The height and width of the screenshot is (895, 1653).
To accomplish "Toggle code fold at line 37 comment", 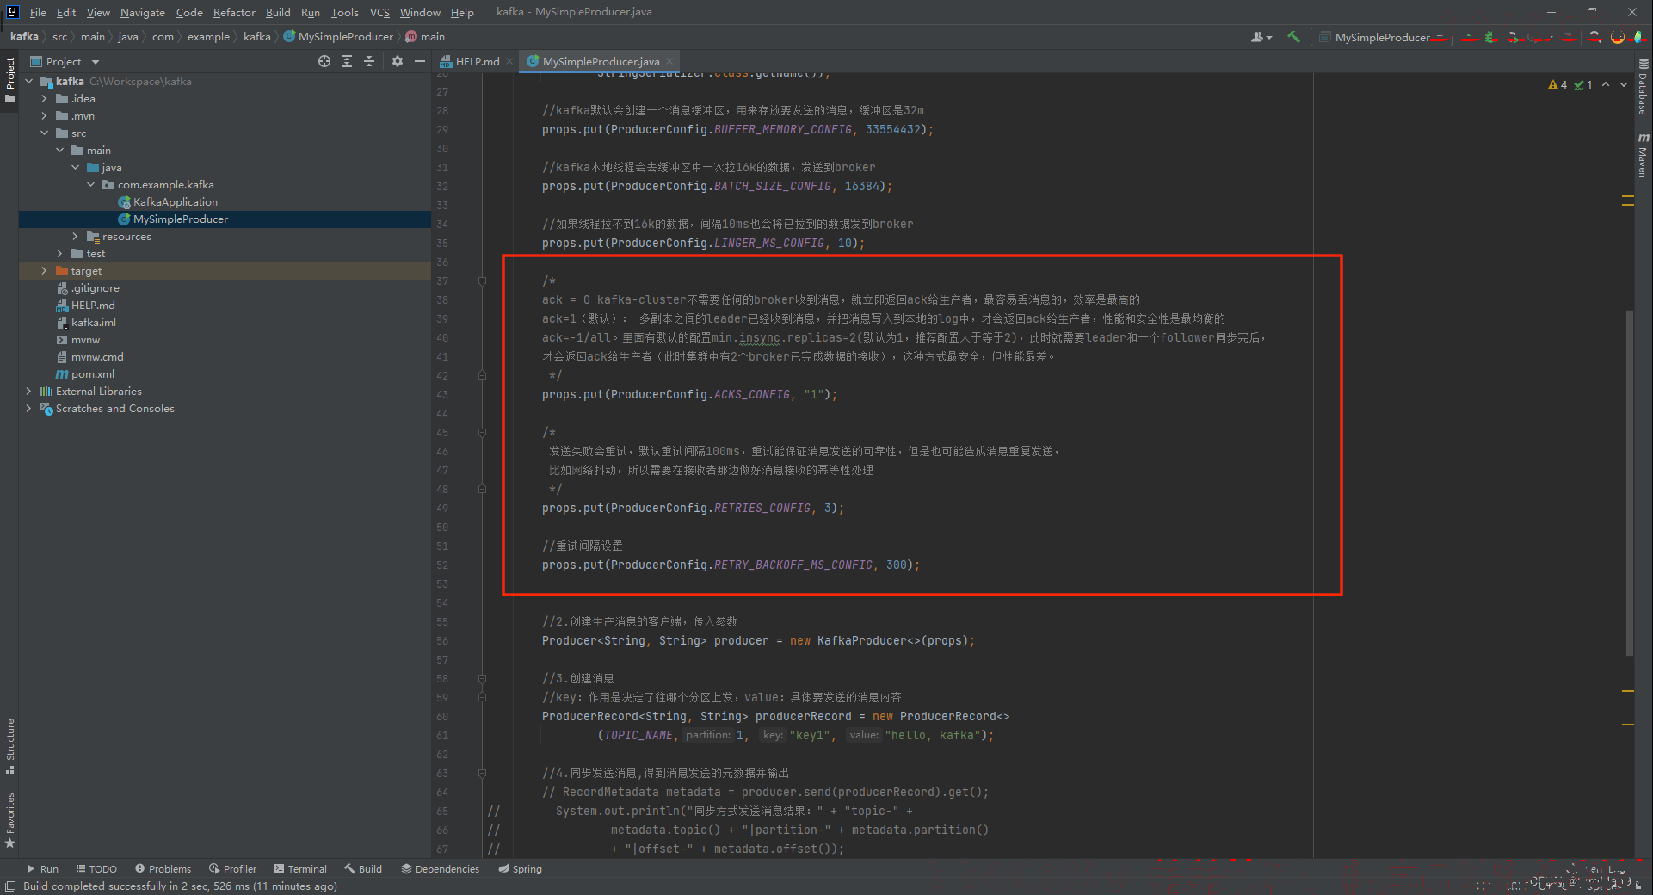I will [482, 281].
